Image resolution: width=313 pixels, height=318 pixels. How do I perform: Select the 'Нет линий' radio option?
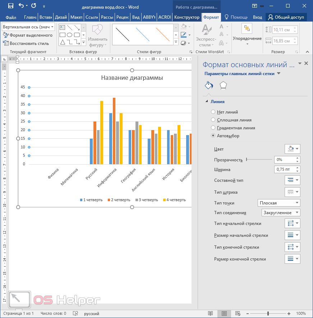tap(213, 112)
